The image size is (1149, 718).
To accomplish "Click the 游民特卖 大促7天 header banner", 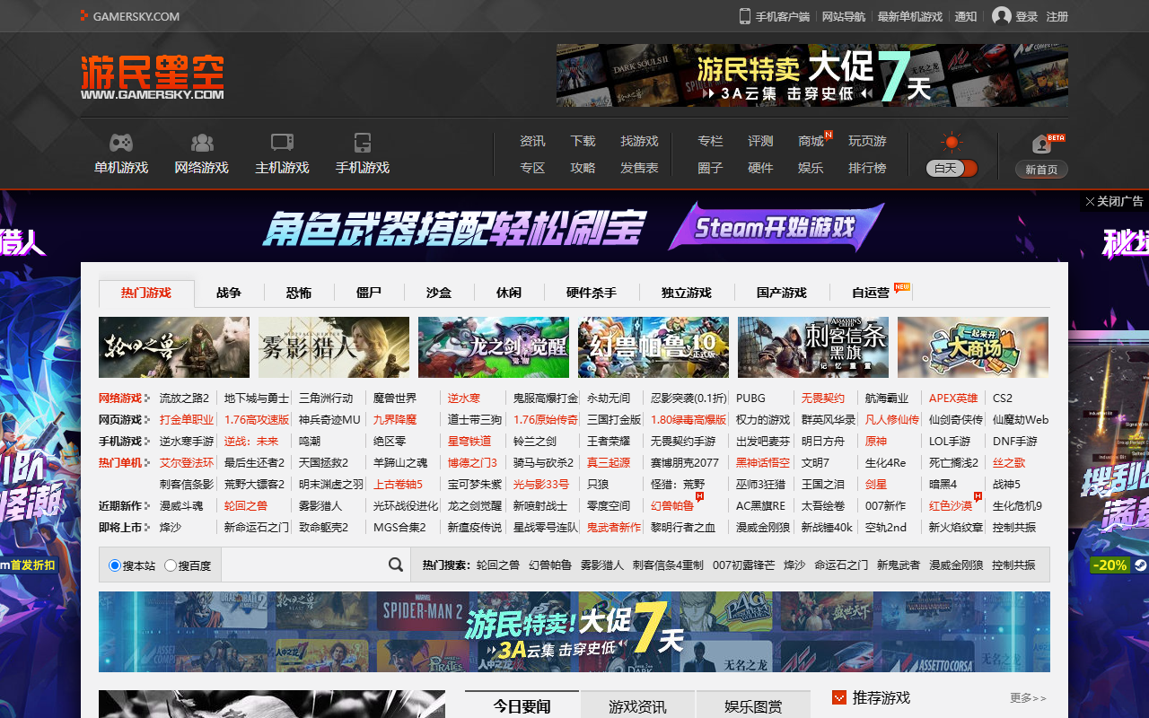I will coord(812,75).
